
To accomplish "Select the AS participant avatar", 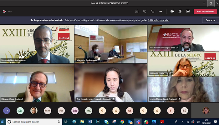I will pos(130,111).
